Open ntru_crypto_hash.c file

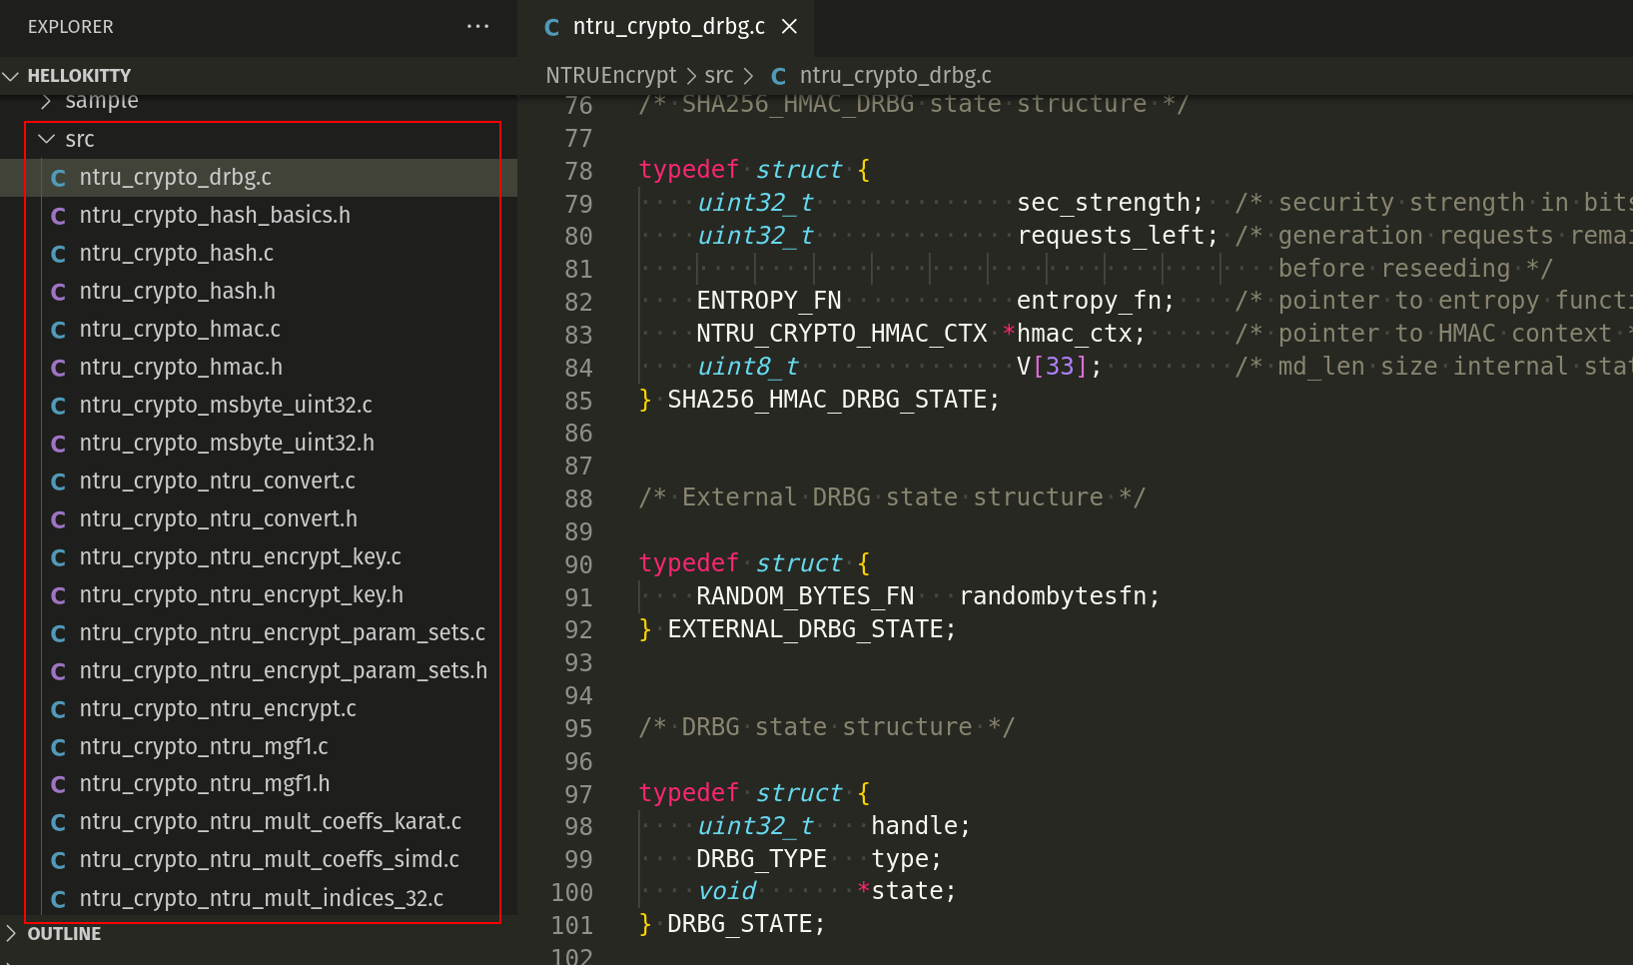pyautogui.click(x=259, y=253)
